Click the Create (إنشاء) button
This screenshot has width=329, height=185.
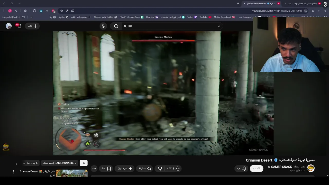coord(32,26)
